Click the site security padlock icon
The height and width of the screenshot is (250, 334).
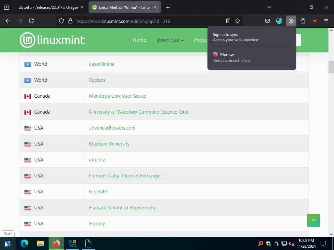pyautogui.click(x=70, y=21)
